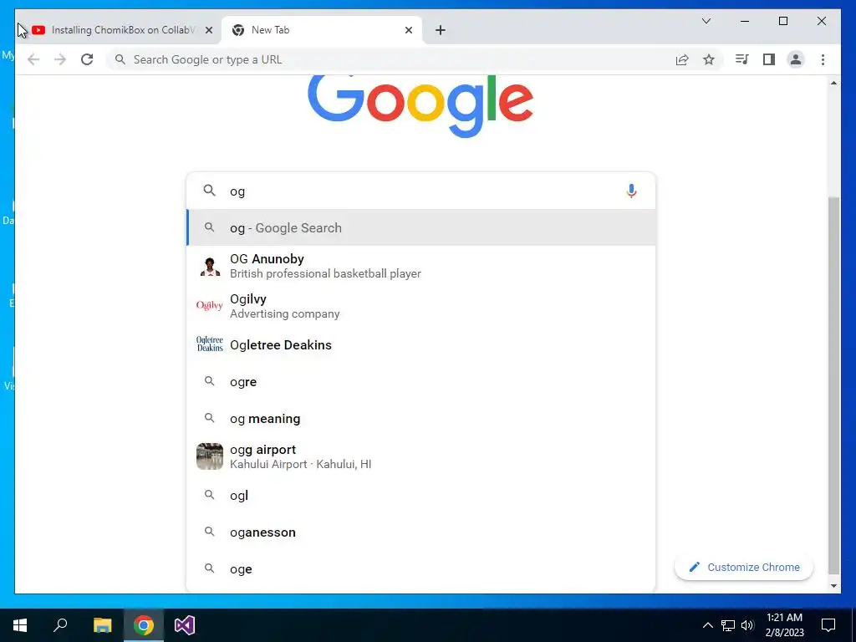The image size is (856, 642).
Task: Click the scrollbar down arrow
Action: [833, 586]
